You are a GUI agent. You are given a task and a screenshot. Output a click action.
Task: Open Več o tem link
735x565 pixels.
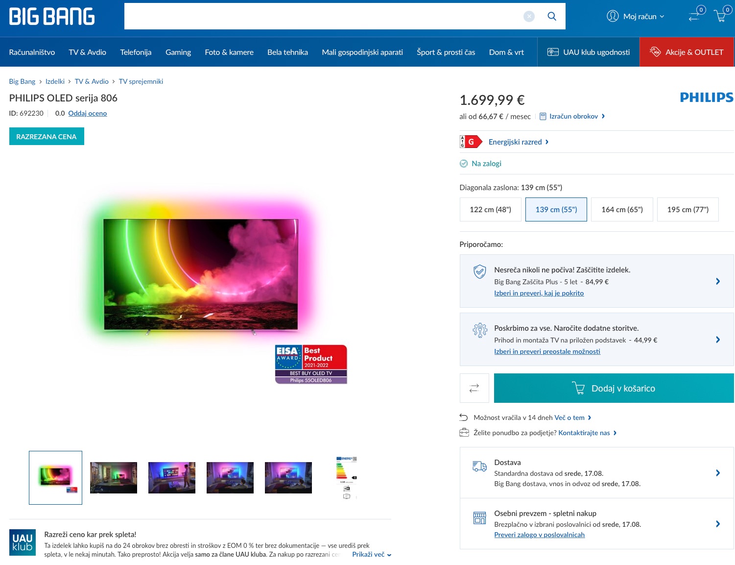[x=572, y=418]
